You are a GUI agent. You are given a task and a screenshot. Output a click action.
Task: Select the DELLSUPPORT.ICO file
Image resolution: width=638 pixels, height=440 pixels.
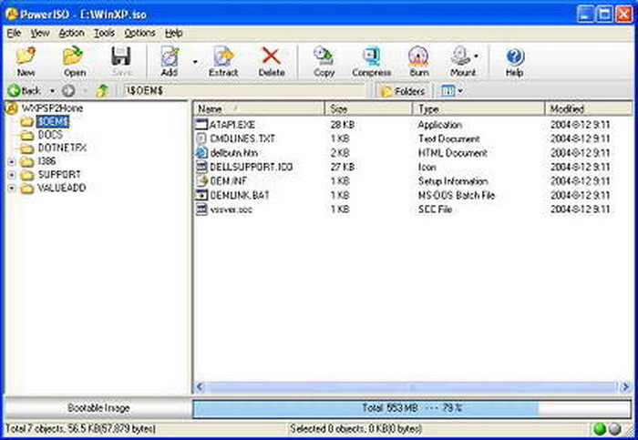(x=251, y=167)
